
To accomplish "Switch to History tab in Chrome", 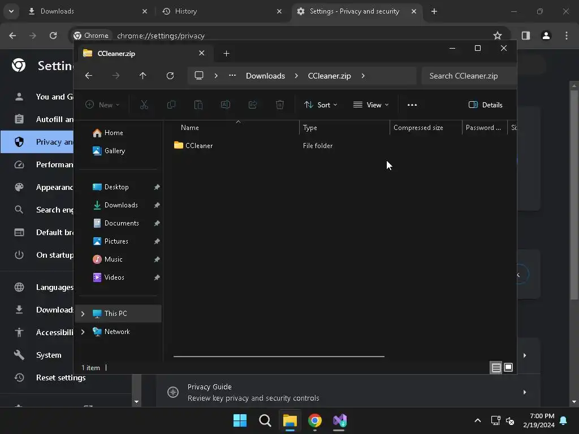I will point(222,11).
